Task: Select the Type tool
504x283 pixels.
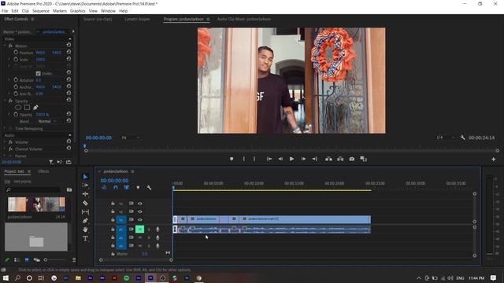Action: (x=85, y=238)
